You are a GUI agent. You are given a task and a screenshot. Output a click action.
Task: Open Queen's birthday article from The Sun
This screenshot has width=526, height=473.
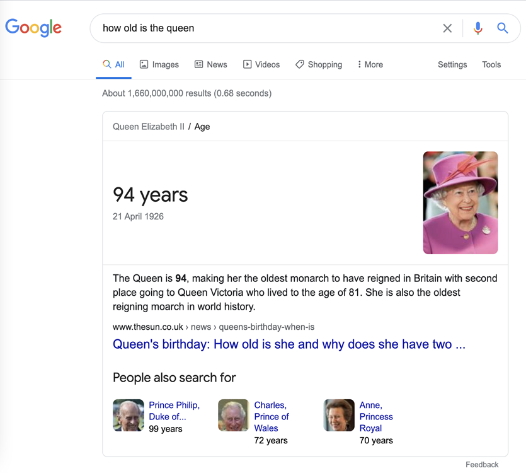[289, 344]
